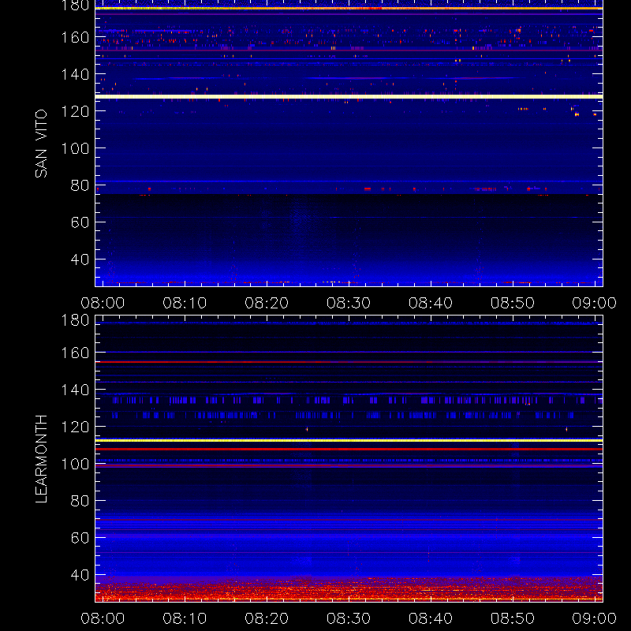Click 08:10 time label of Learmonth plot
The width and height of the screenshot is (631, 631).
click(x=185, y=618)
